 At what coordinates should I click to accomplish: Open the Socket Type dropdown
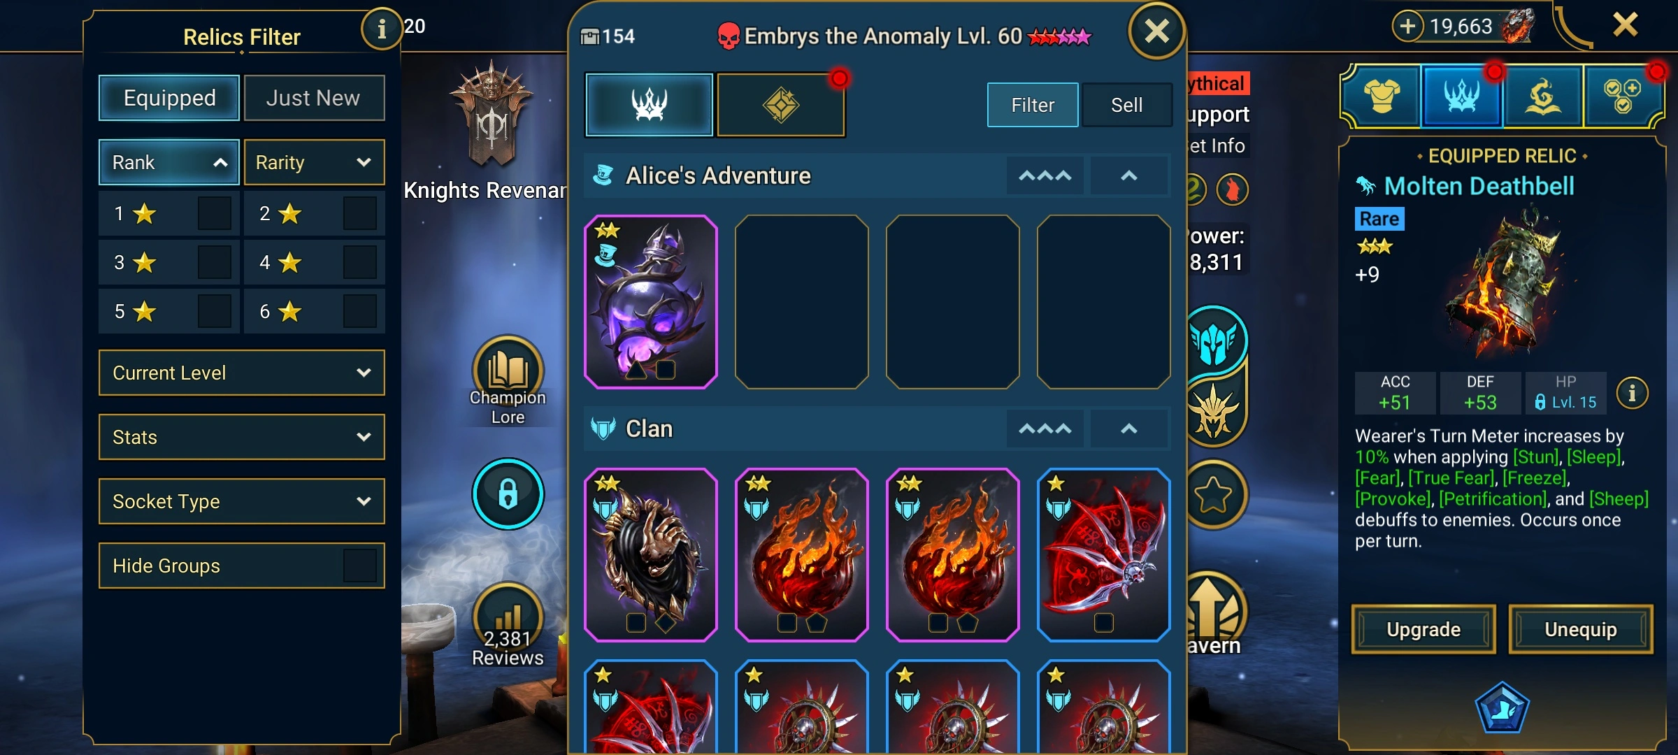coord(242,501)
